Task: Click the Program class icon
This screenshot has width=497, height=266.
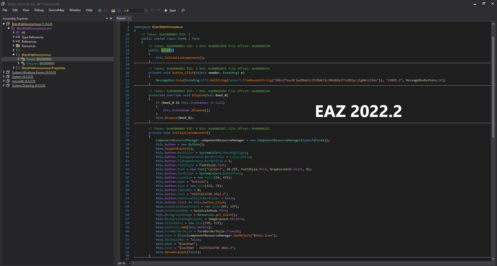Action: (x=23, y=63)
